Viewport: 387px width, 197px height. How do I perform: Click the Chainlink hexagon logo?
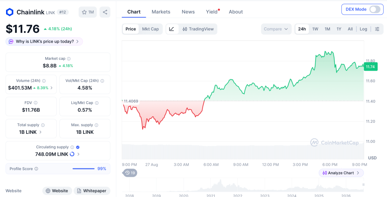pos(9,12)
